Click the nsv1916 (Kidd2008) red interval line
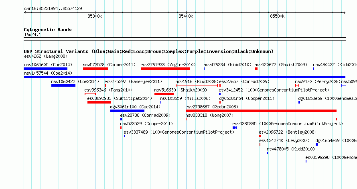 (197, 85)
